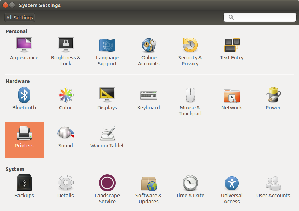299x211 pixels.
Task: Open Wacom Tablet settings
Action: (107, 137)
